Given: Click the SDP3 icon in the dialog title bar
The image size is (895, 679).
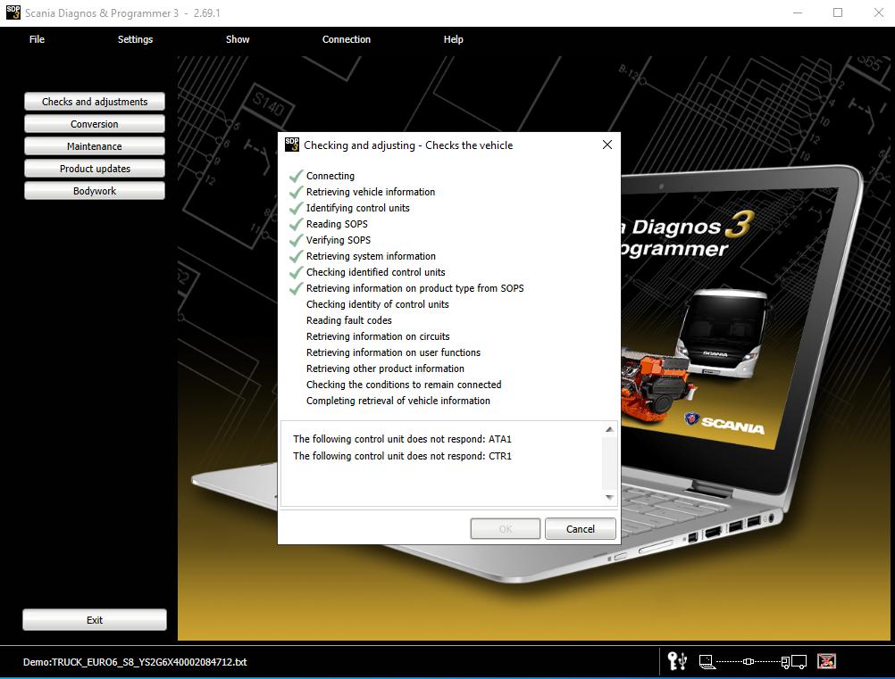Looking at the screenshot, I should point(292,144).
